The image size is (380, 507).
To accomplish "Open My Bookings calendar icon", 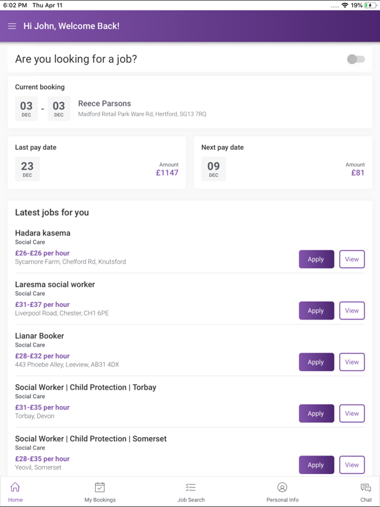I will tap(100, 487).
